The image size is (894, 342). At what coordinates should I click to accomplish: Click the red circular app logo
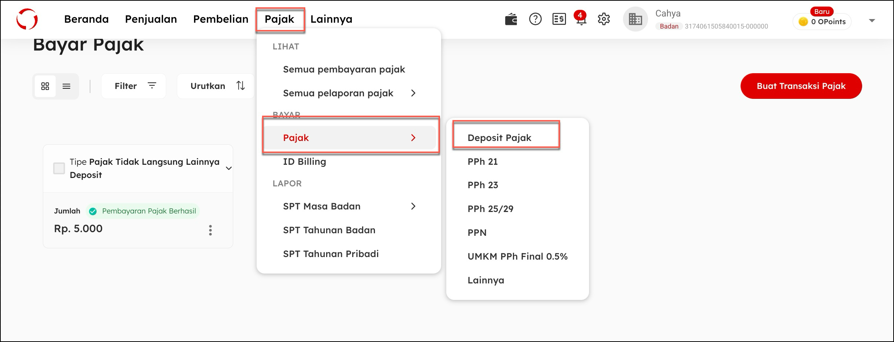(x=27, y=19)
